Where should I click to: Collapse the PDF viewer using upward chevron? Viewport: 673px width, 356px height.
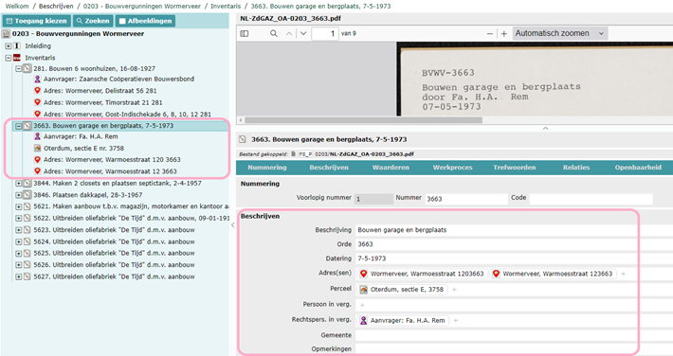(x=545, y=128)
